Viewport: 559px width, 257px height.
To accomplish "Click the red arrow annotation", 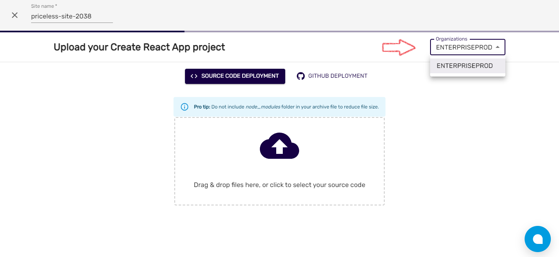I will click(x=399, y=48).
